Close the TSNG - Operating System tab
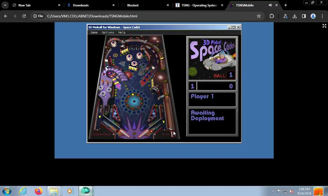328x196 pixels. coord(222,5)
